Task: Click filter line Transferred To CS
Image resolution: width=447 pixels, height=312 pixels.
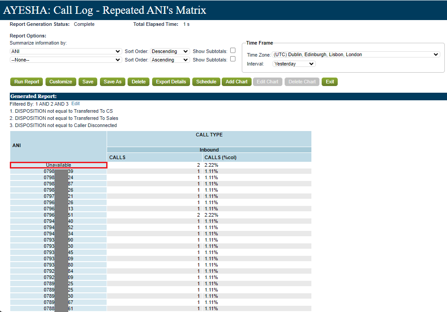Action: tap(61, 111)
